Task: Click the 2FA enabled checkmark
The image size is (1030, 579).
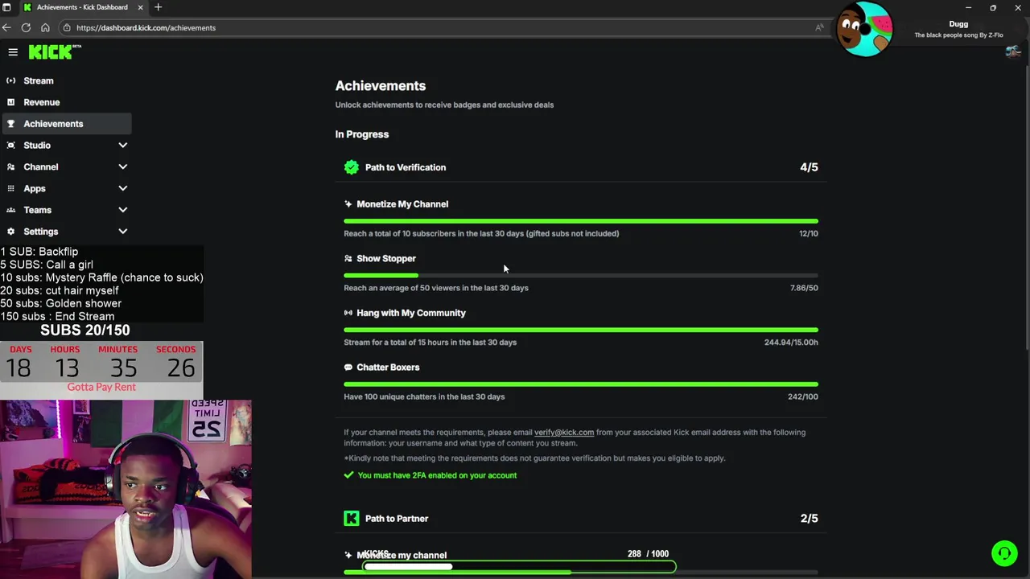Action: pyautogui.click(x=348, y=475)
